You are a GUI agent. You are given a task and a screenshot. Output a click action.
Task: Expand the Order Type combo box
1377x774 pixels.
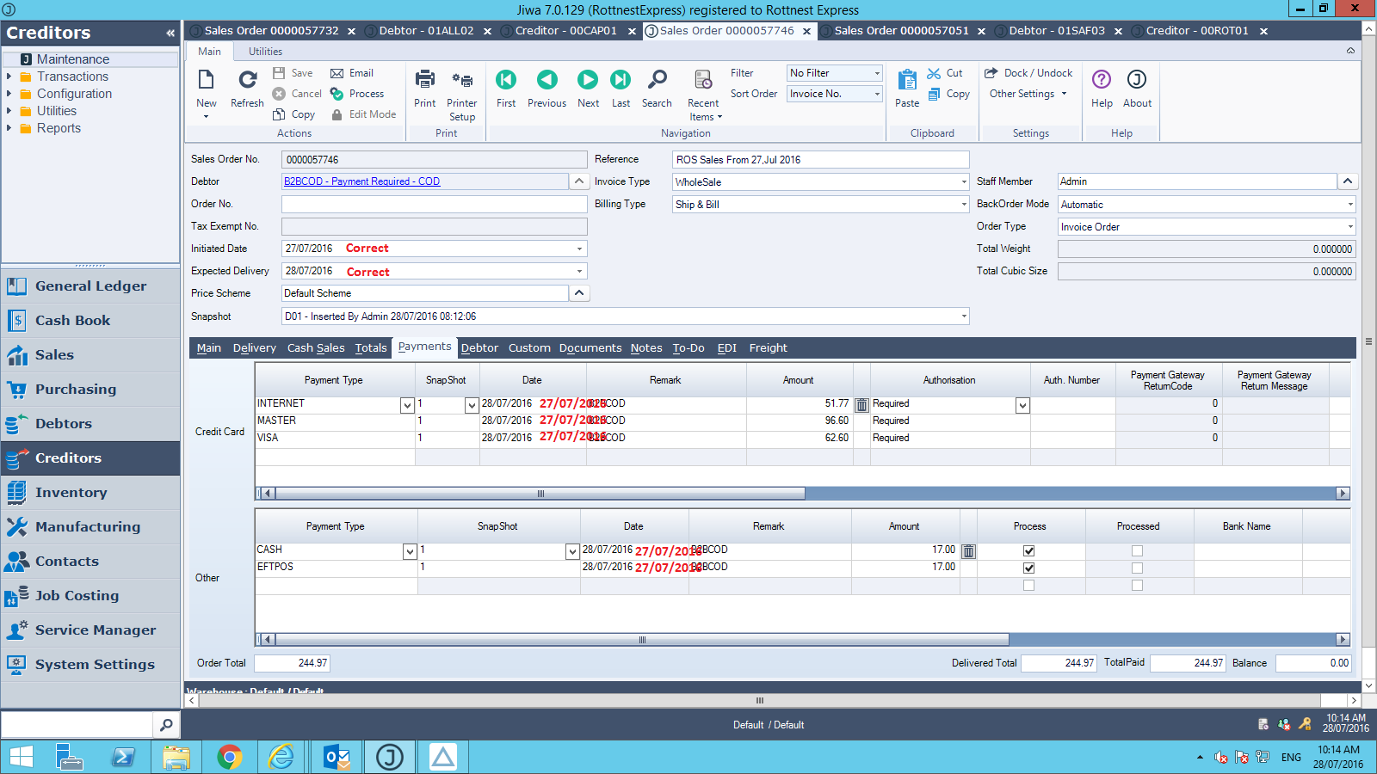coord(1349,227)
